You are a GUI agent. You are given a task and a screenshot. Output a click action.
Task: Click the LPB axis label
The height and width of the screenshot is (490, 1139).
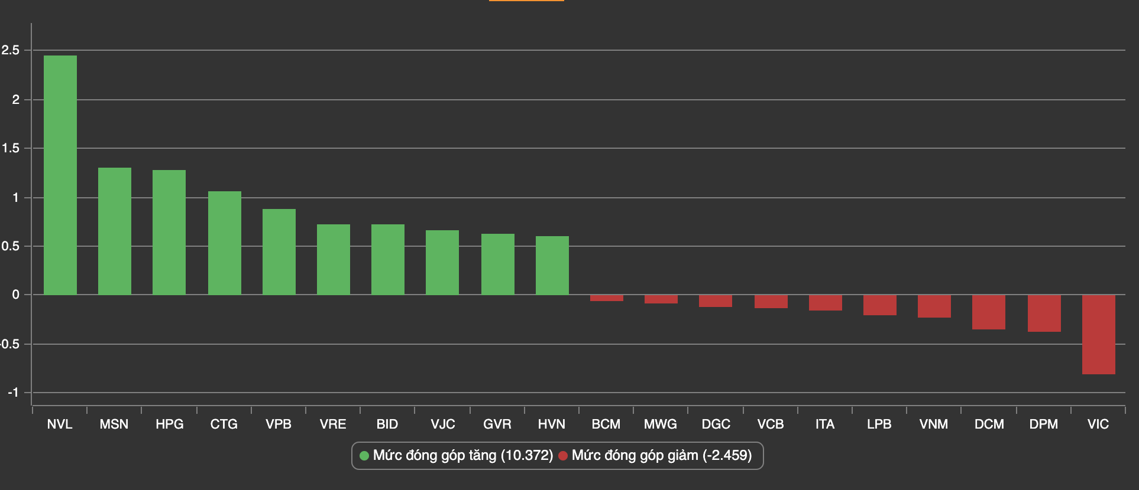point(879,424)
